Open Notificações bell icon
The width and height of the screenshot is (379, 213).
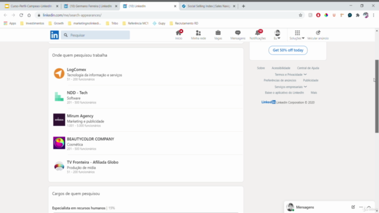coord(258,35)
